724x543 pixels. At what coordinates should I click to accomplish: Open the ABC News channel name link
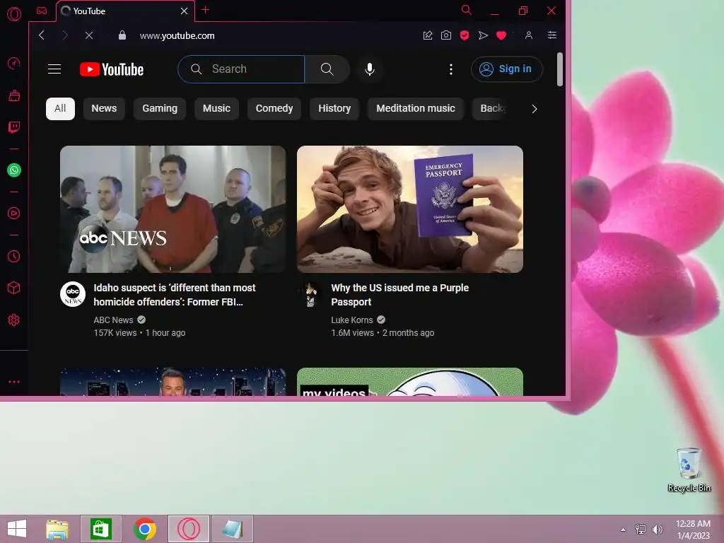113,320
